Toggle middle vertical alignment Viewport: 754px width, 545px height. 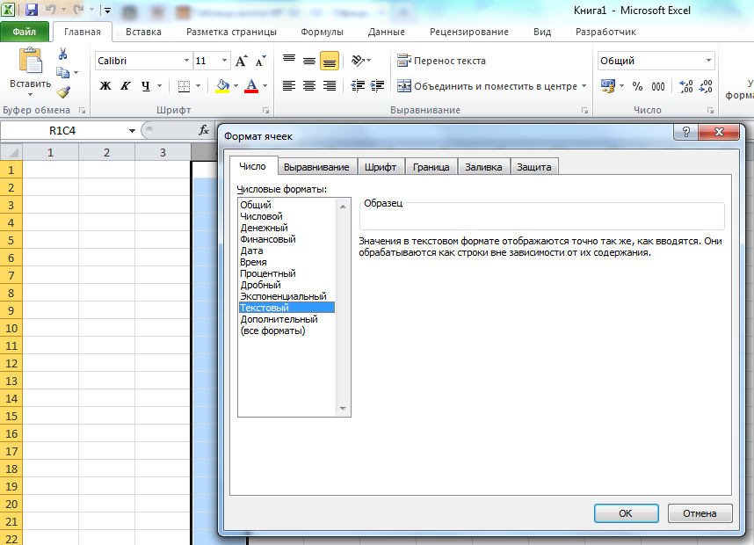pyautogui.click(x=309, y=61)
